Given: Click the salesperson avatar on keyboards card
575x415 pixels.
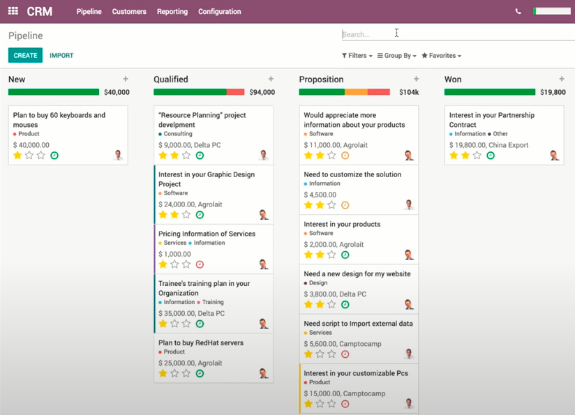Looking at the screenshot, I should coord(118,156).
